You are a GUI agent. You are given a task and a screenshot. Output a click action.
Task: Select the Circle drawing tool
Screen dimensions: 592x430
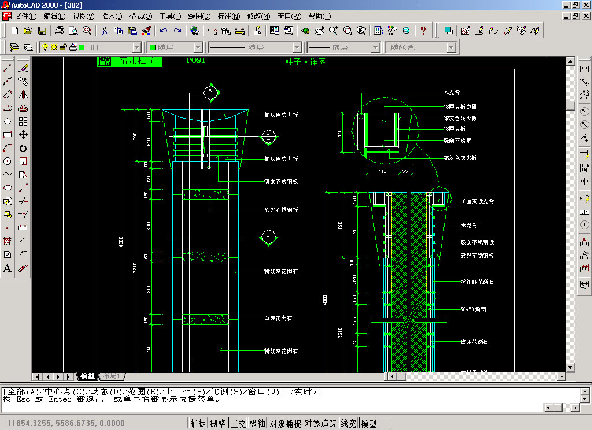tap(8, 161)
